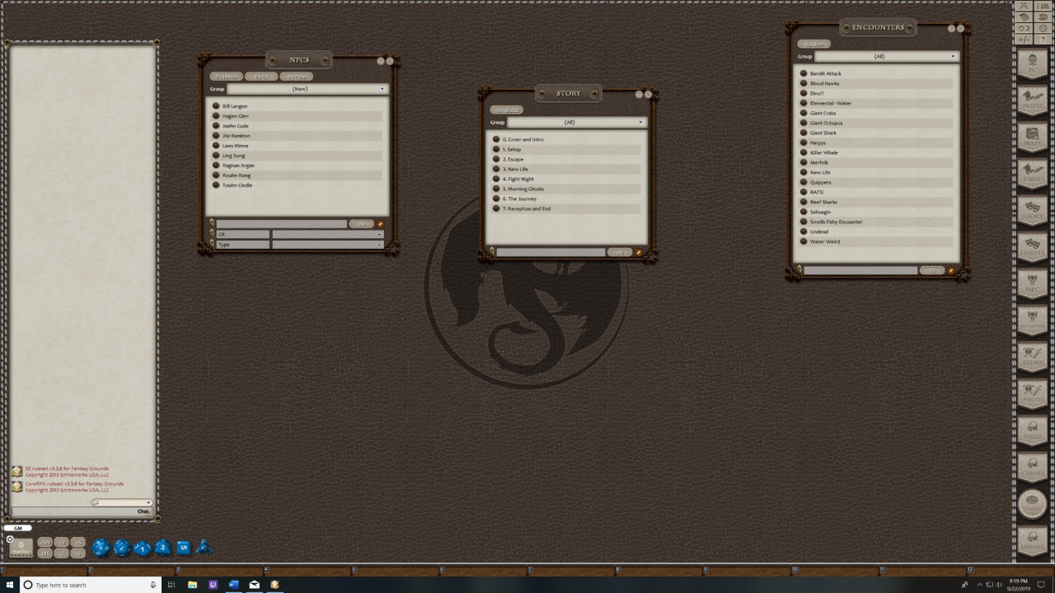Switch to the By Type tab in NPCs
The height and width of the screenshot is (593, 1055).
coord(296,76)
